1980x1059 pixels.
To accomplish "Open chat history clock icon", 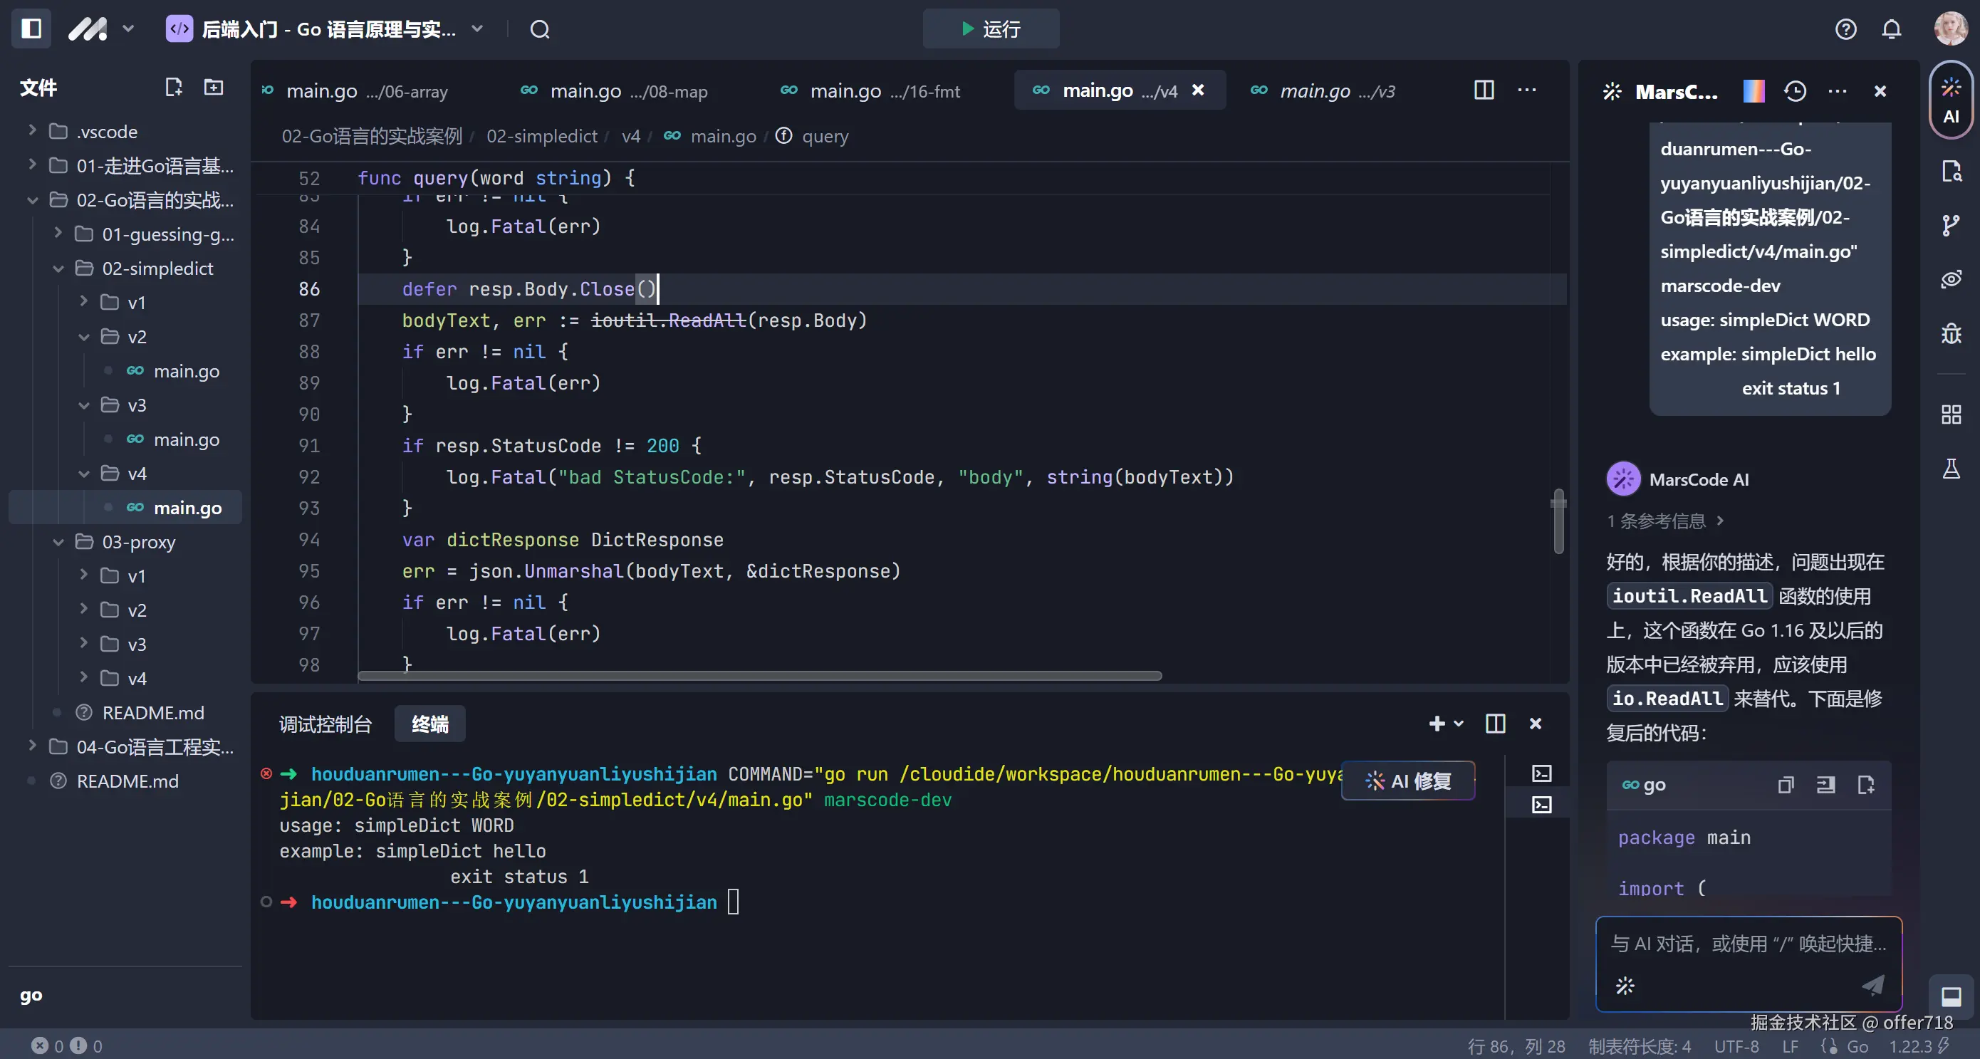I will point(1794,91).
